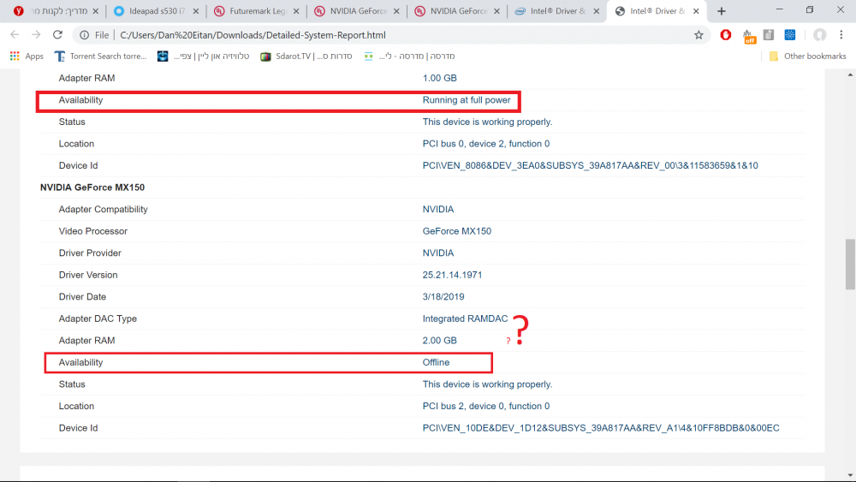Open the blue snowflake extension icon

790,35
